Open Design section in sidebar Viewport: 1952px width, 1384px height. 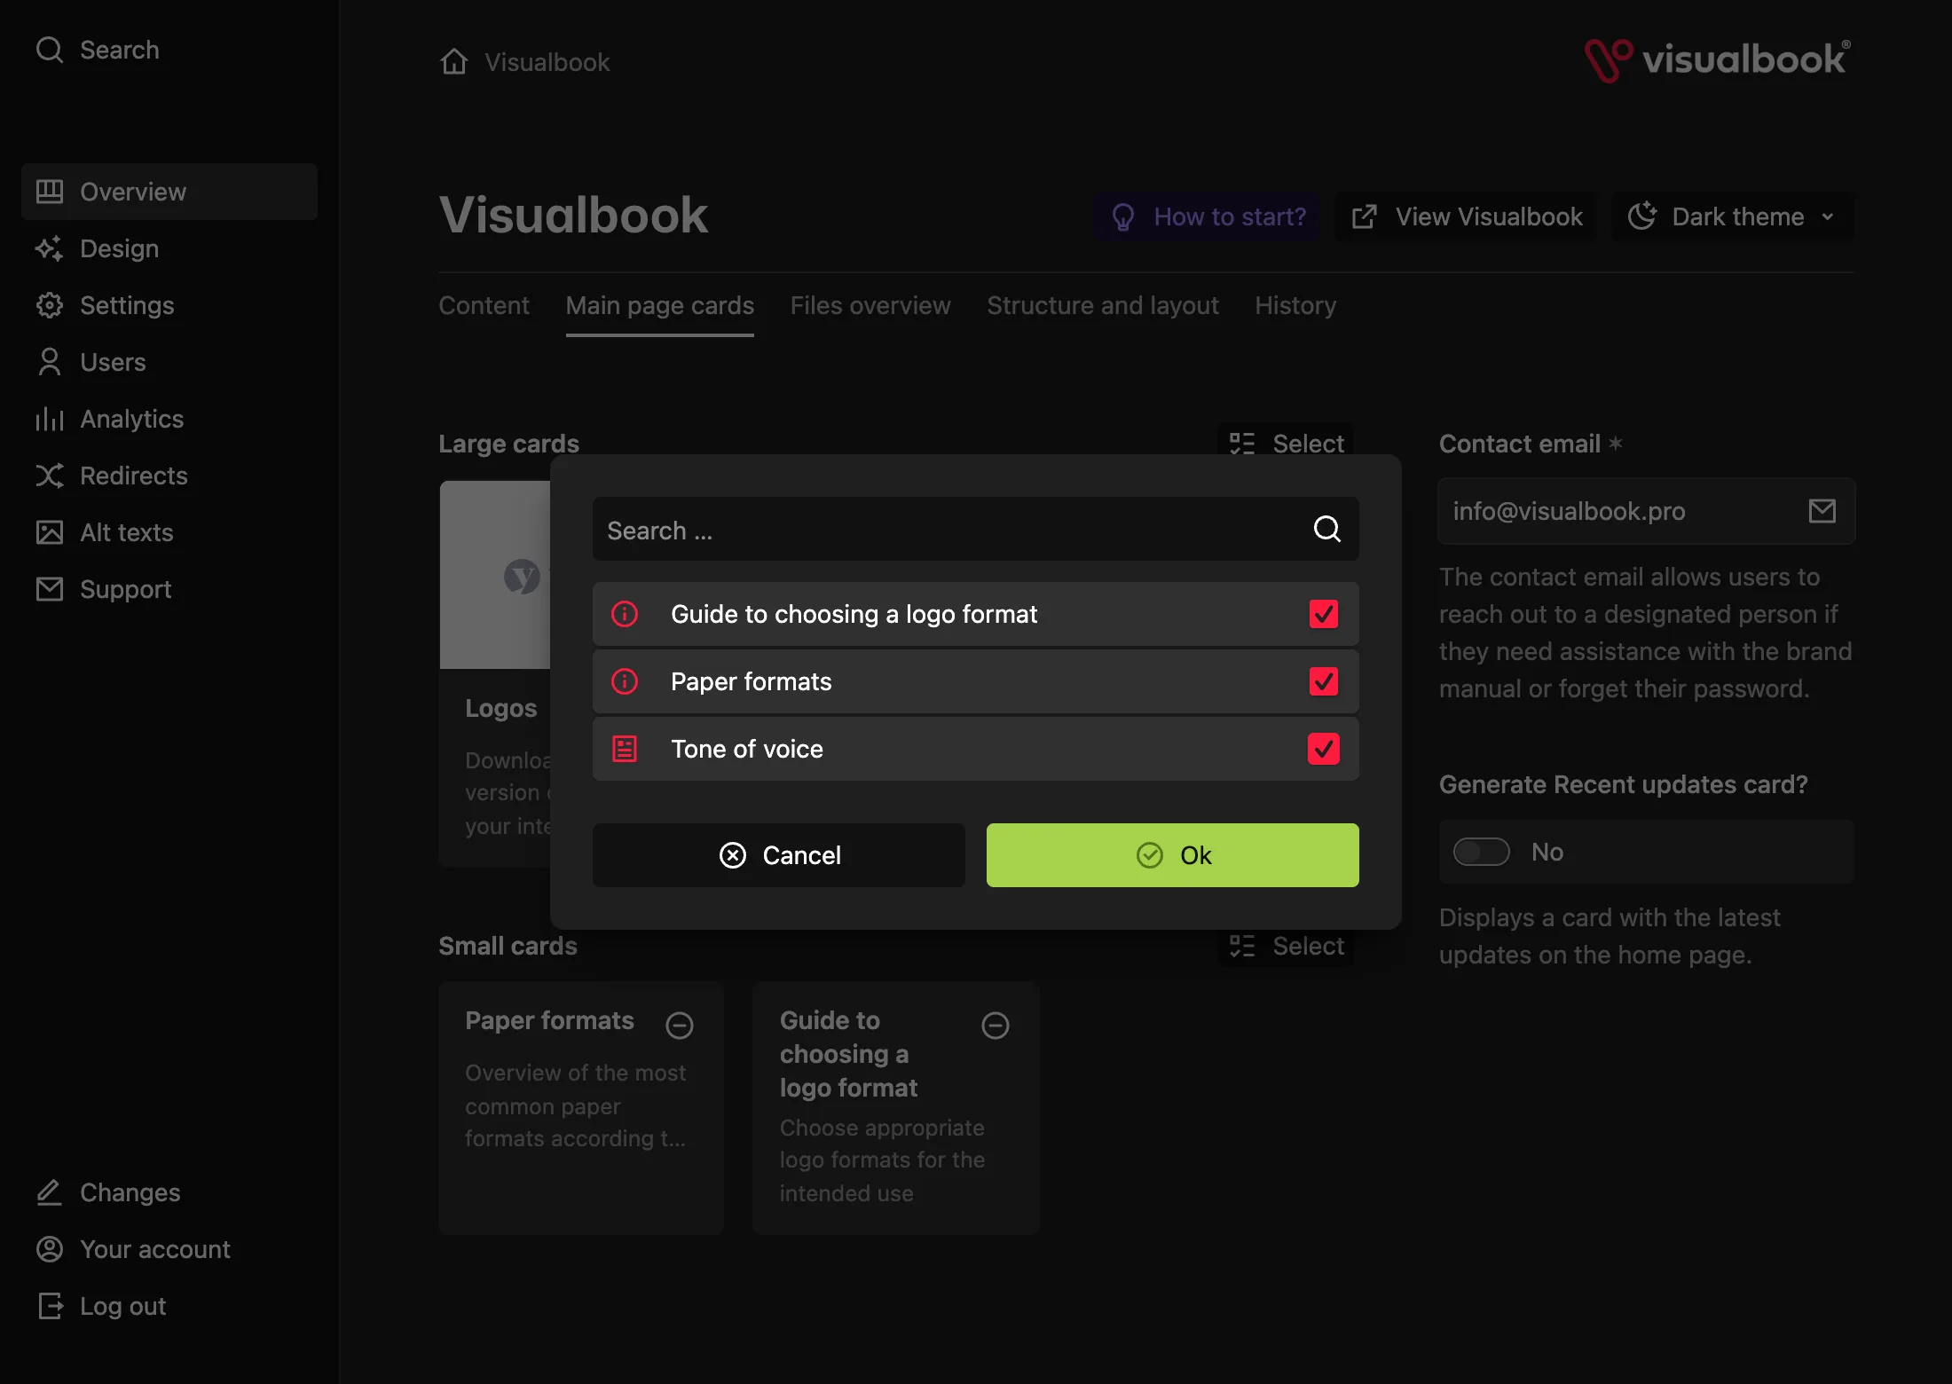pos(169,248)
